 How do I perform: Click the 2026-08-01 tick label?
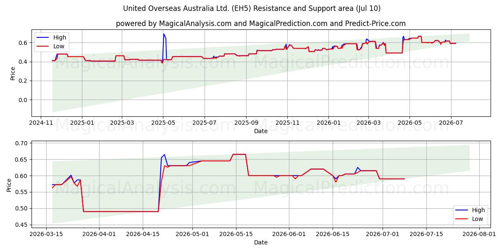click(479, 234)
